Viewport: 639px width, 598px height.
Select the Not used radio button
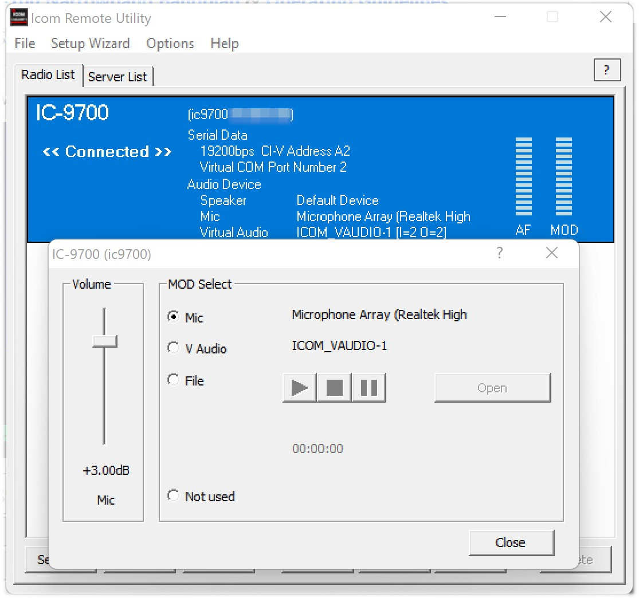click(173, 495)
